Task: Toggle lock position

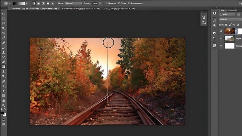Action: (234, 25)
